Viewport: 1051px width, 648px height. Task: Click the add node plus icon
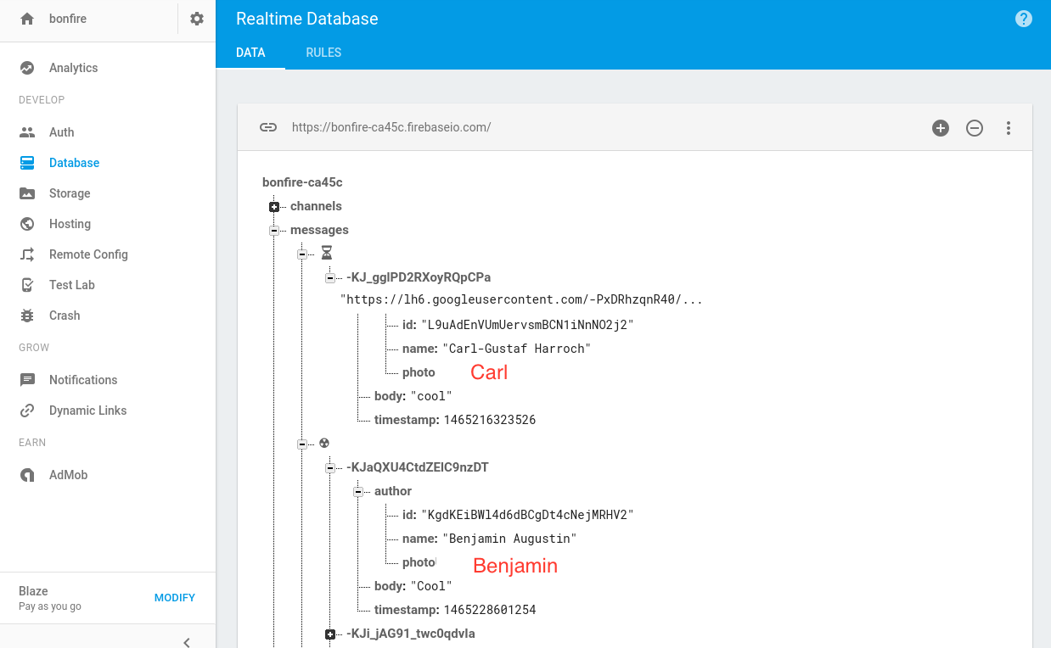click(x=941, y=128)
